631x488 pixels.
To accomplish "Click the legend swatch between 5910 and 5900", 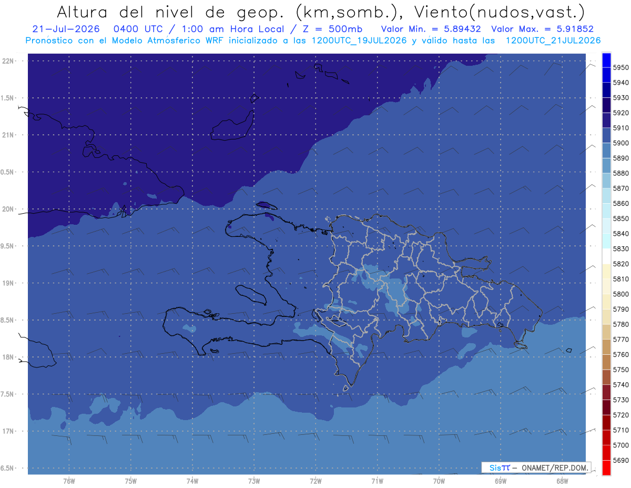I will pos(606,135).
